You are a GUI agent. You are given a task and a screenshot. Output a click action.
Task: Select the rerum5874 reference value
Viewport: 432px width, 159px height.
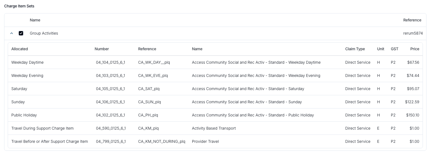click(413, 33)
